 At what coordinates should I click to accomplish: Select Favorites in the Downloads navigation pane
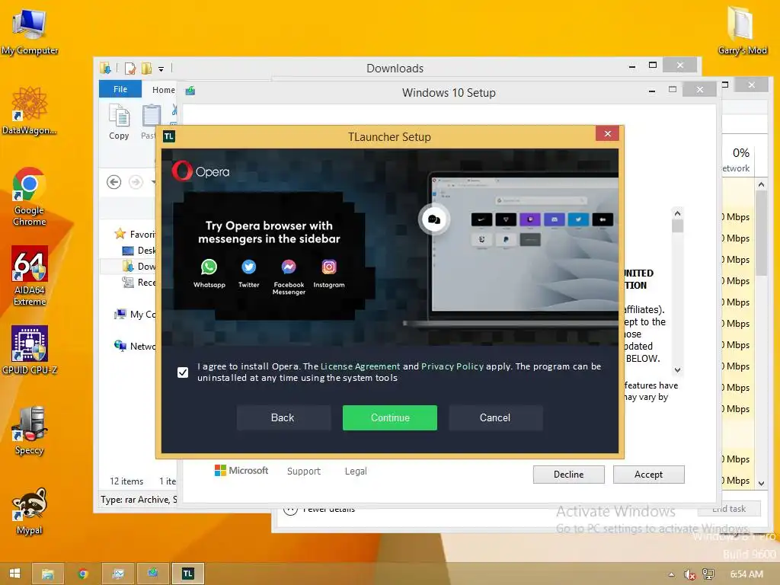[134, 234]
